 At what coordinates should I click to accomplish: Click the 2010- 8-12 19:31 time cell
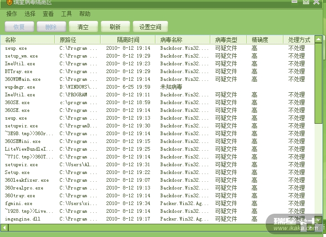point(128,164)
